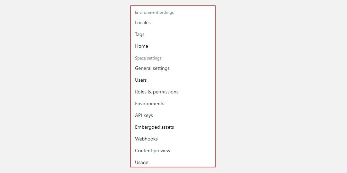Open General settings

pos(152,69)
